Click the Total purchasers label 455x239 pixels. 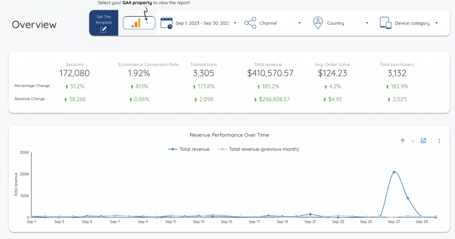click(397, 65)
